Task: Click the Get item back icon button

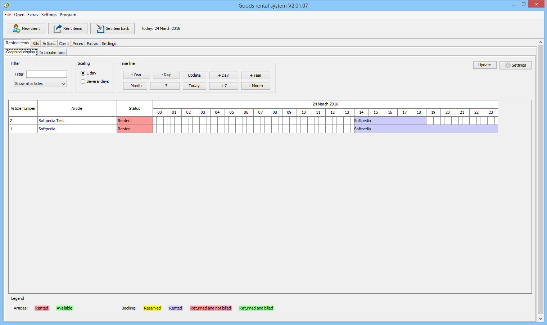Action: coord(112,28)
